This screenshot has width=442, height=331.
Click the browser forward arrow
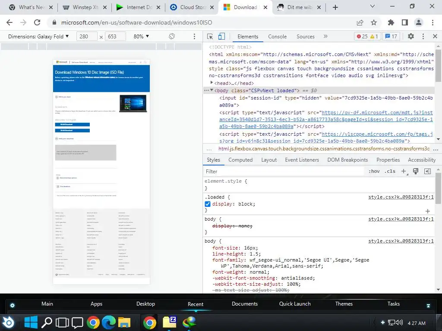[23, 22]
